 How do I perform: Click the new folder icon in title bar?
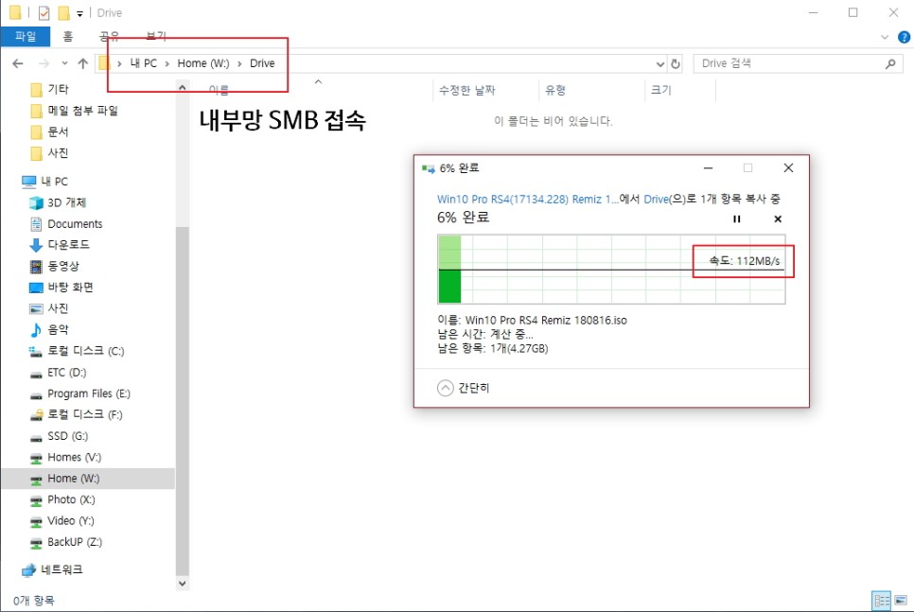[63, 13]
